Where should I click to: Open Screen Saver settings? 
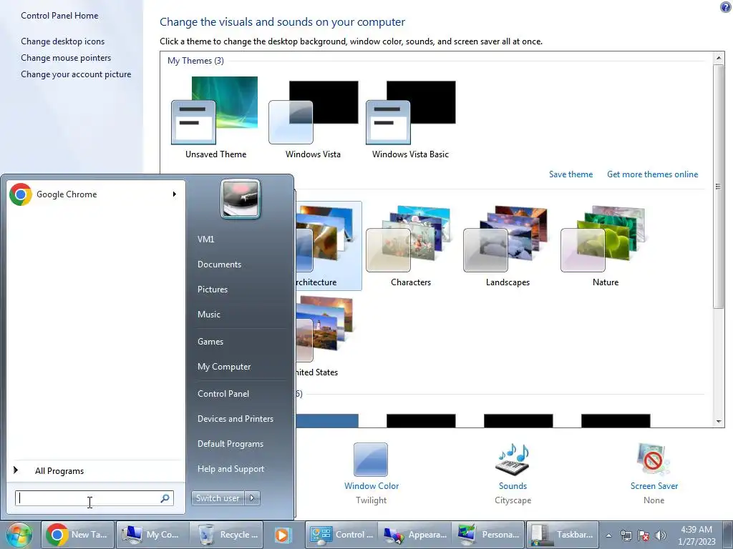(x=654, y=473)
